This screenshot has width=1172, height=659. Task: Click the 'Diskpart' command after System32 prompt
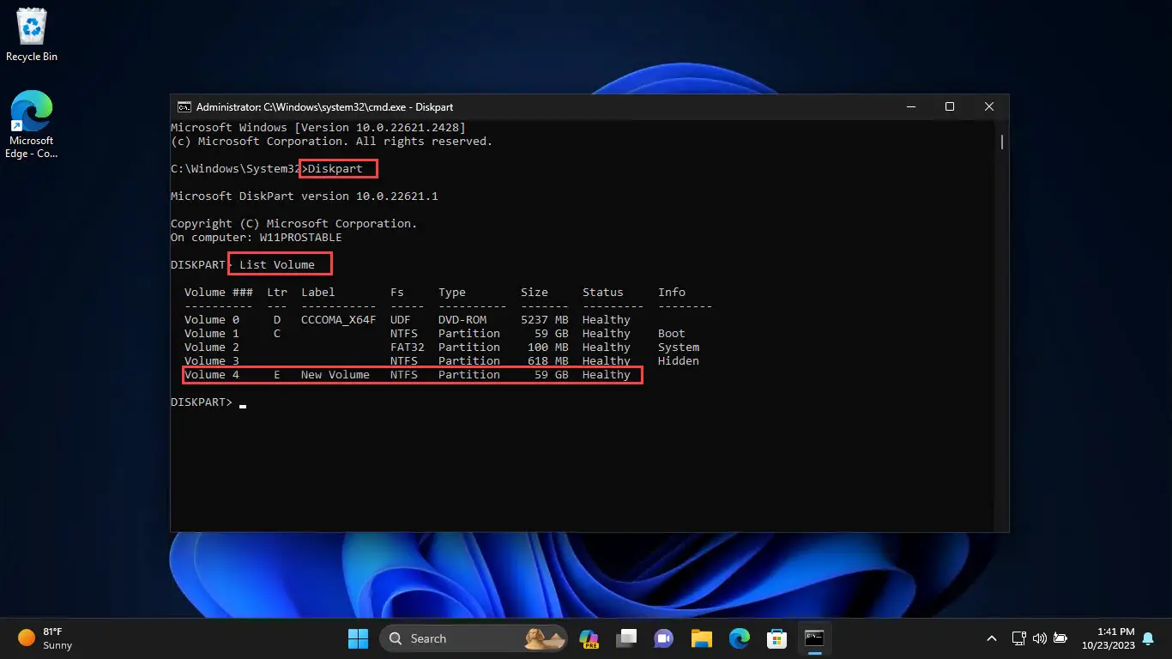point(335,169)
